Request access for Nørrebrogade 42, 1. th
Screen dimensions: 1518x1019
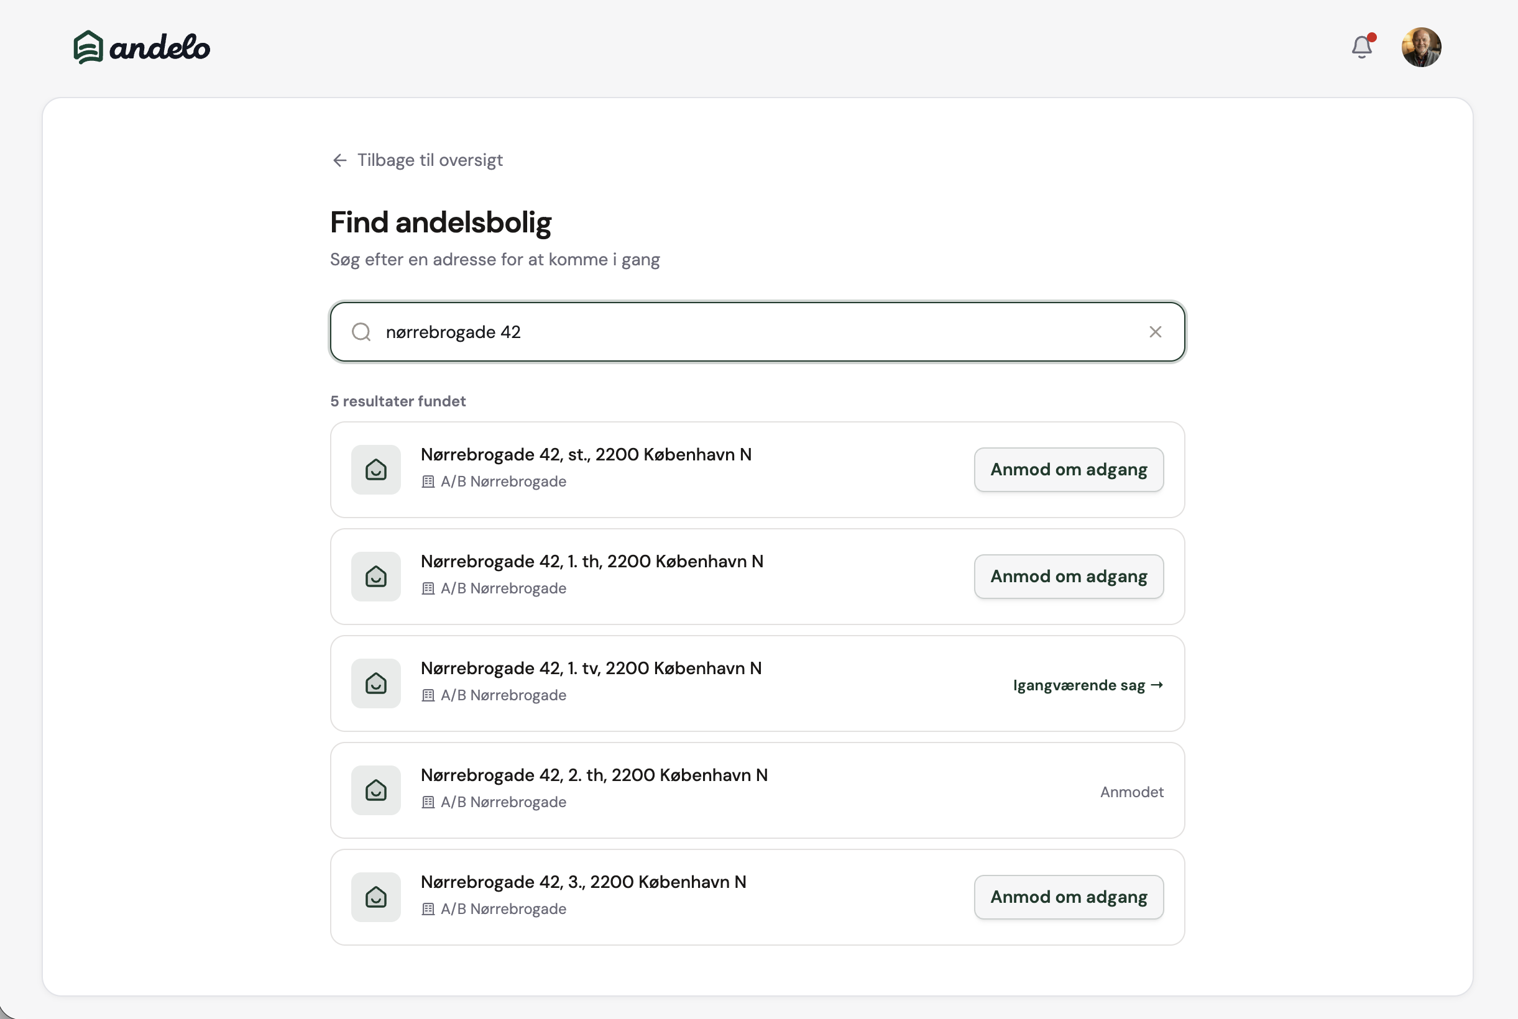[x=1068, y=577]
